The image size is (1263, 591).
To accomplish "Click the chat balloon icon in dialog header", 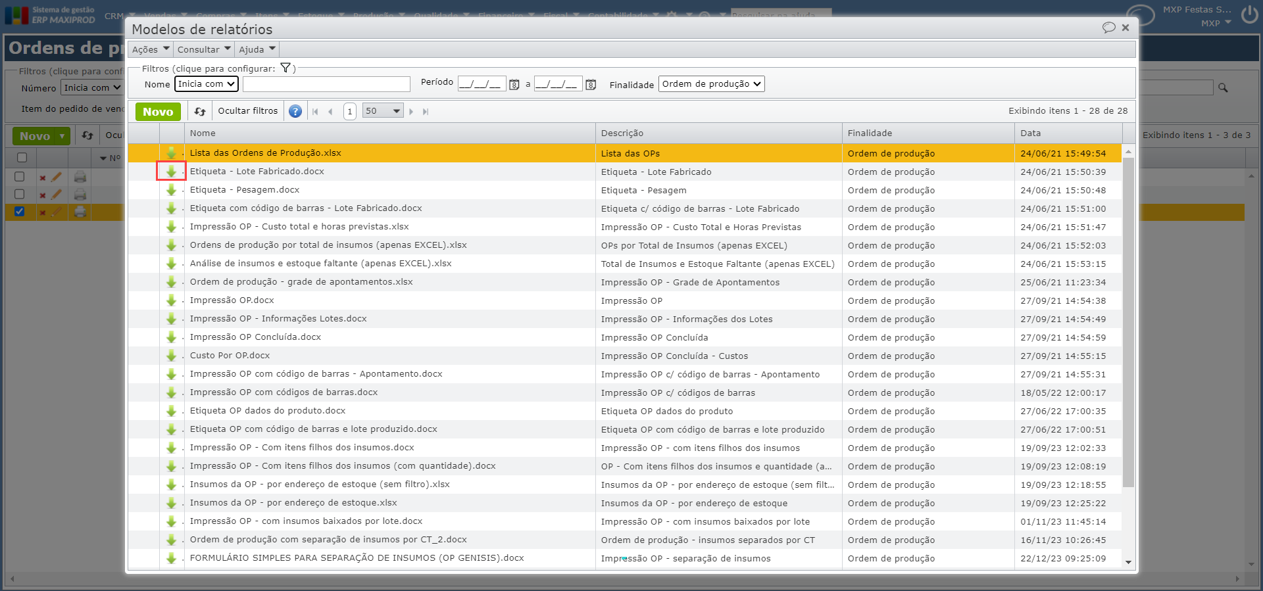I will 1108,28.
